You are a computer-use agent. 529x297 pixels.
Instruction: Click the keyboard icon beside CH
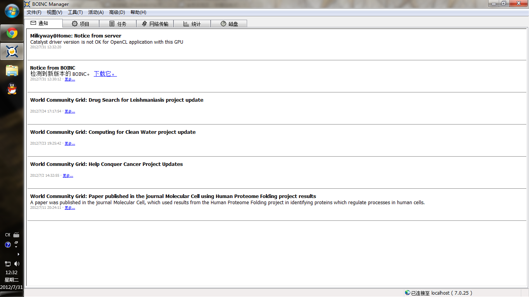(x=16, y=235)
